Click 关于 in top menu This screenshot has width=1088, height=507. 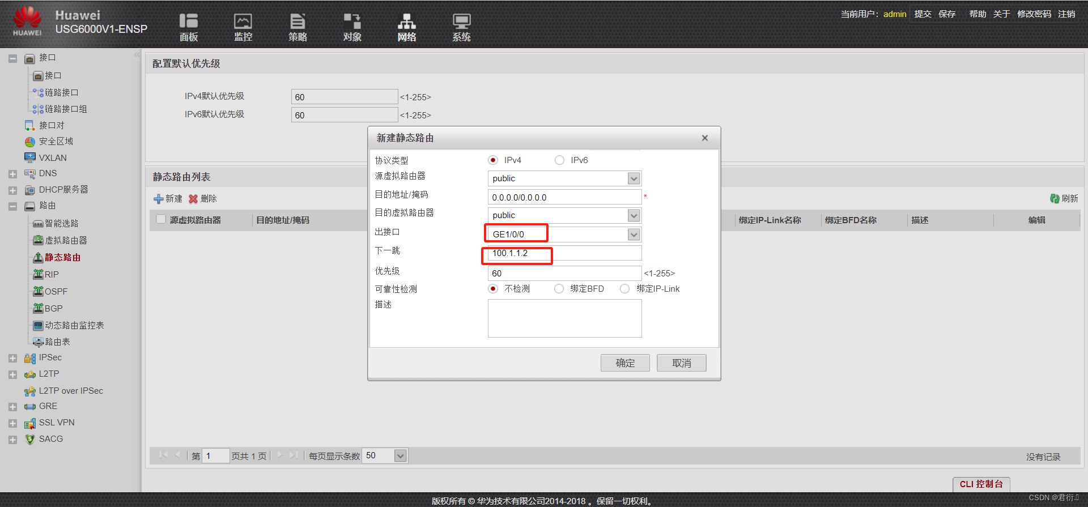pyautogui.click(x=1001, y=14)
